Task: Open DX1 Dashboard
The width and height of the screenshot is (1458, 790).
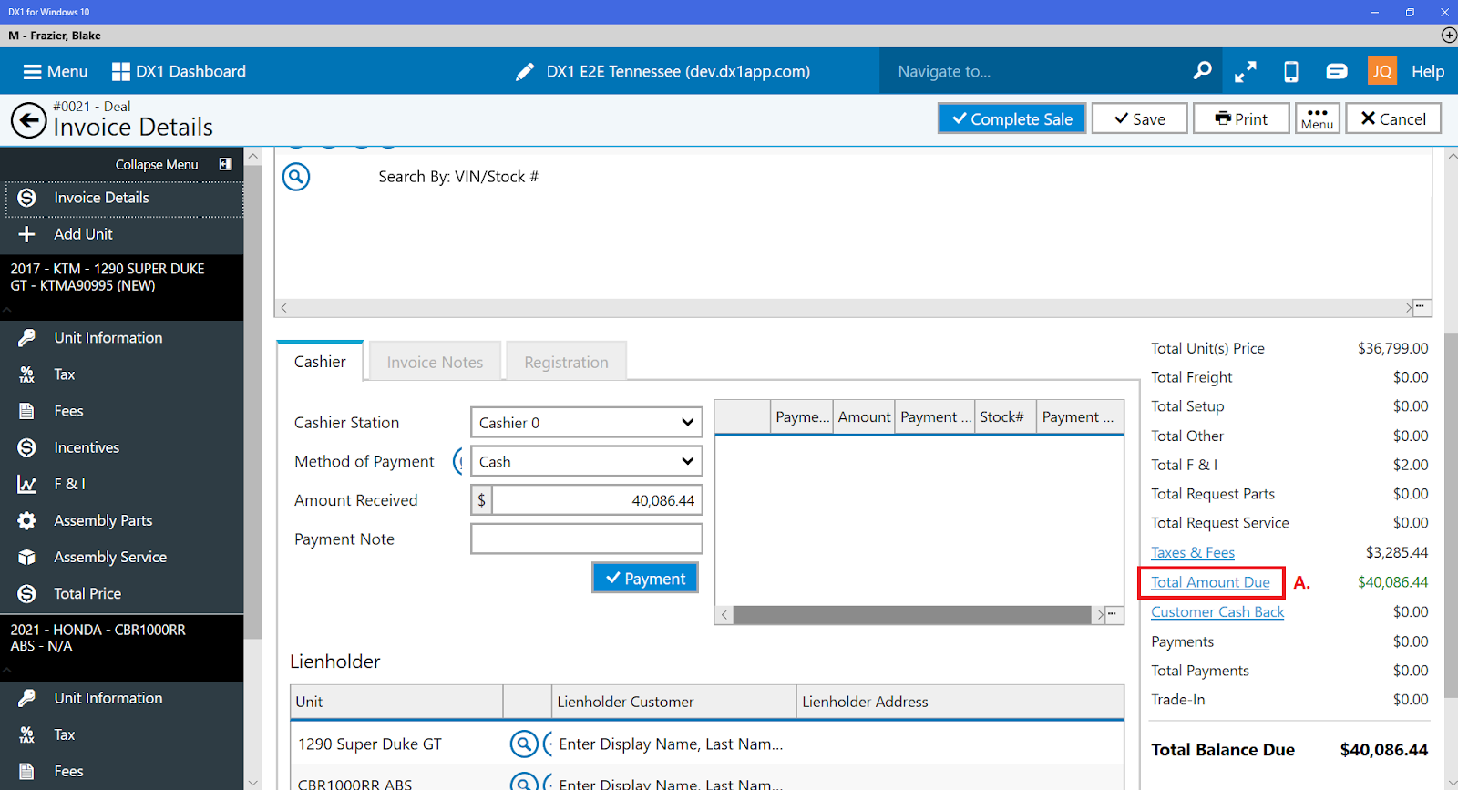Action: coord(179,71)
